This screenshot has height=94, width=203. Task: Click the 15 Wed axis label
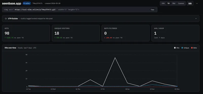pyautogui.click(x=53, y=89)
